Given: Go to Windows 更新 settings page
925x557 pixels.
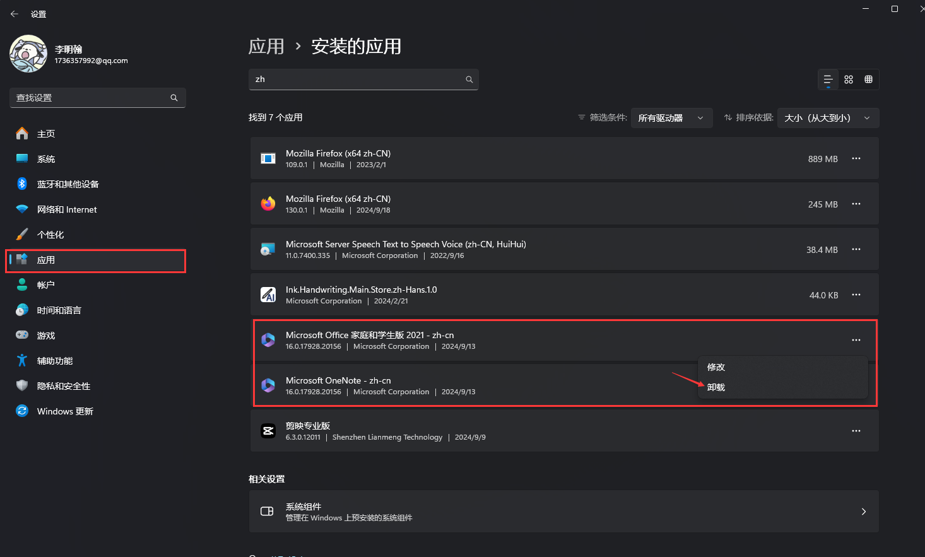Looking at the screenshot, I should [x=65, y=411].
